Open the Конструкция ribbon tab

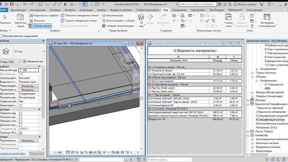(x=38, y=10)
